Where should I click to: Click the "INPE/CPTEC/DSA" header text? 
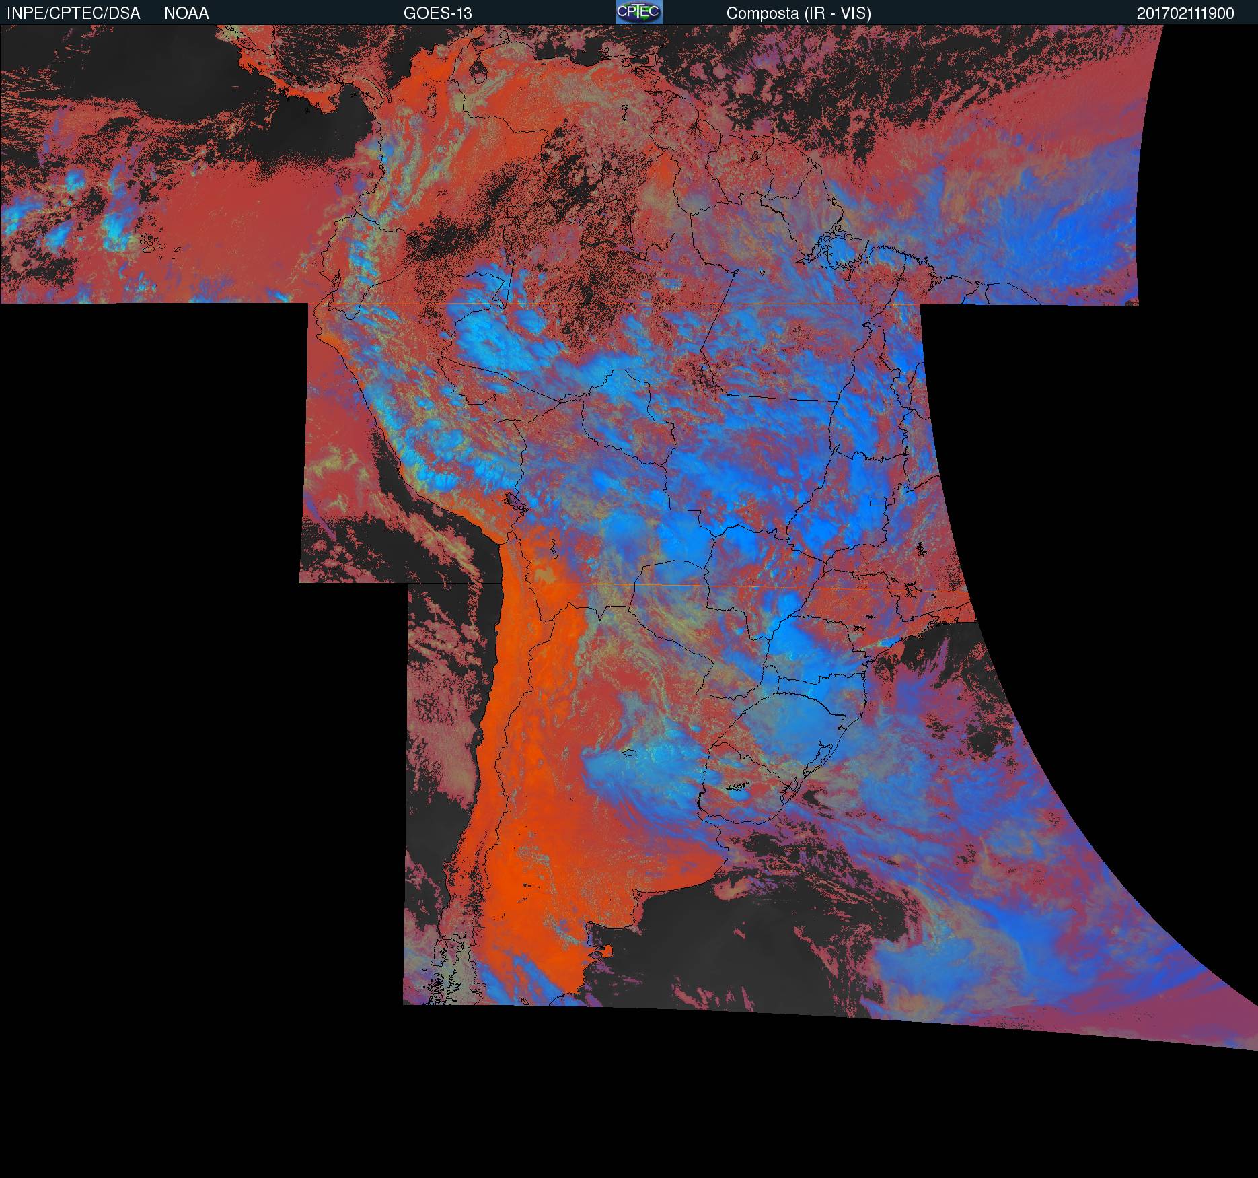(73, 13)
